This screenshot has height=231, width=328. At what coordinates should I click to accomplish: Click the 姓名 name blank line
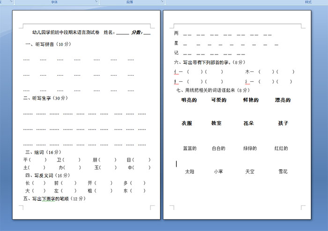point(123,34)
